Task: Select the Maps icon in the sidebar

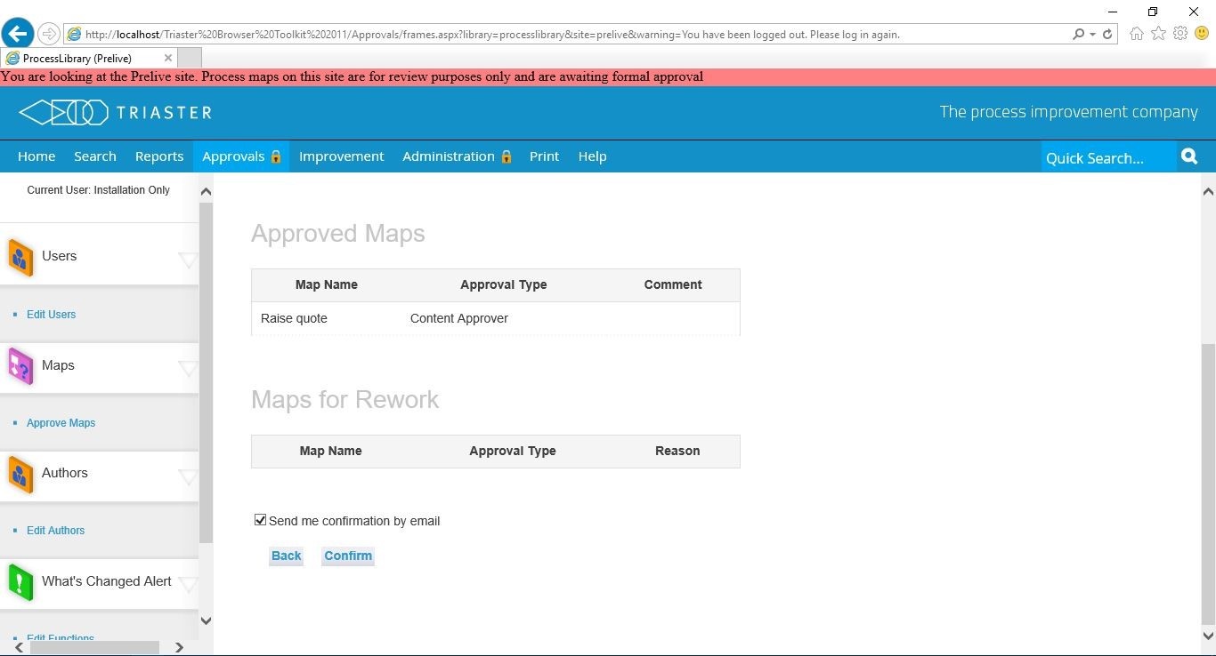Action: point(19,364)
